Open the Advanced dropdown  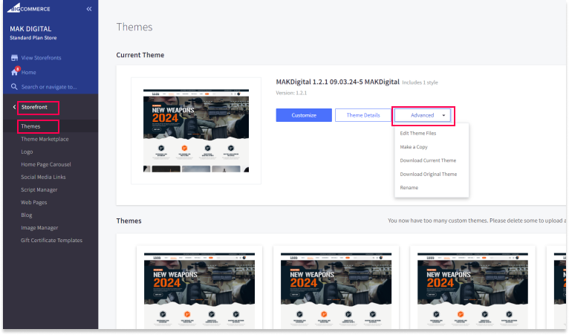[423, 115]
